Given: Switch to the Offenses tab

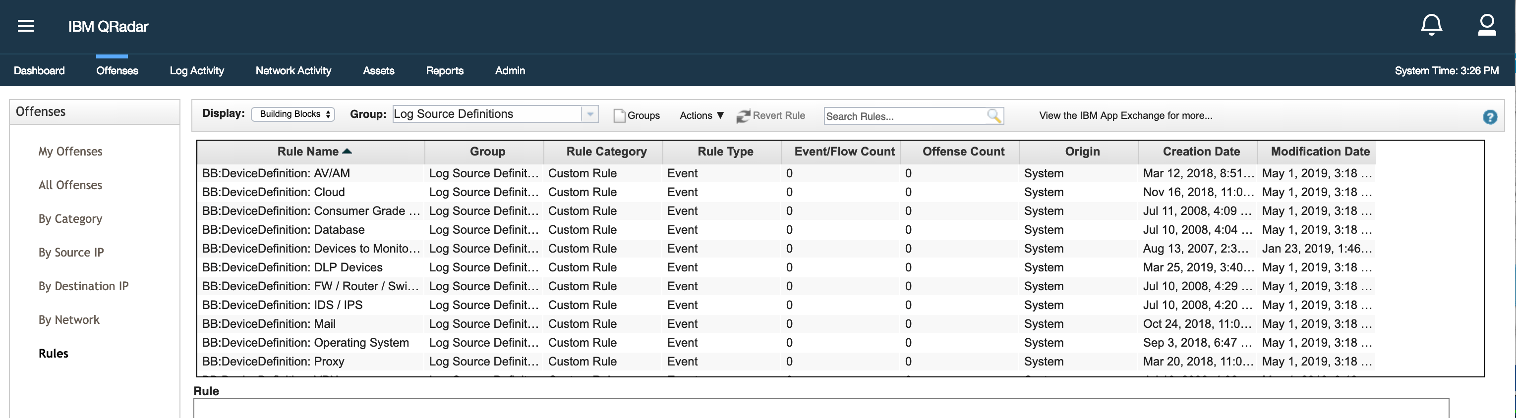Looking at the screenshot, I should [x=117, y=70].
